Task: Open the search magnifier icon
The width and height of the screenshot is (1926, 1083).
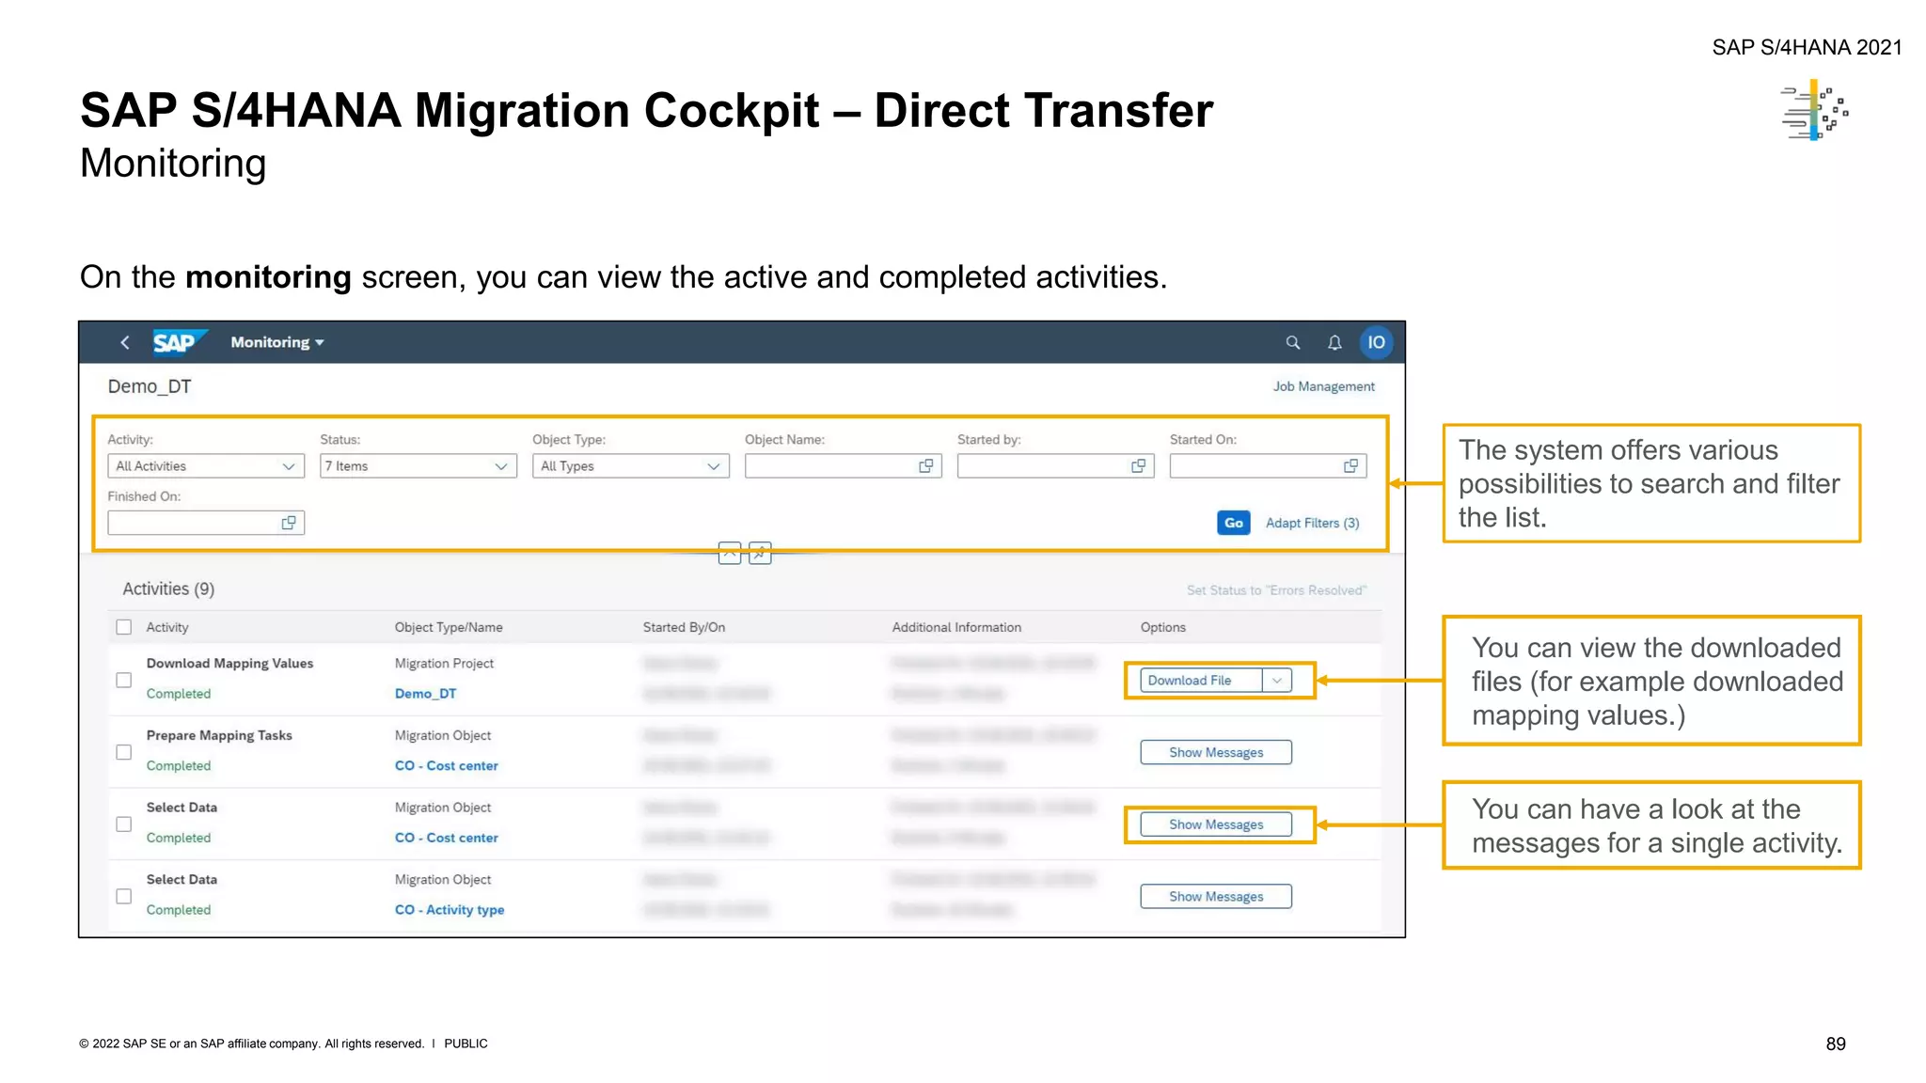Action: (1293, 342)
